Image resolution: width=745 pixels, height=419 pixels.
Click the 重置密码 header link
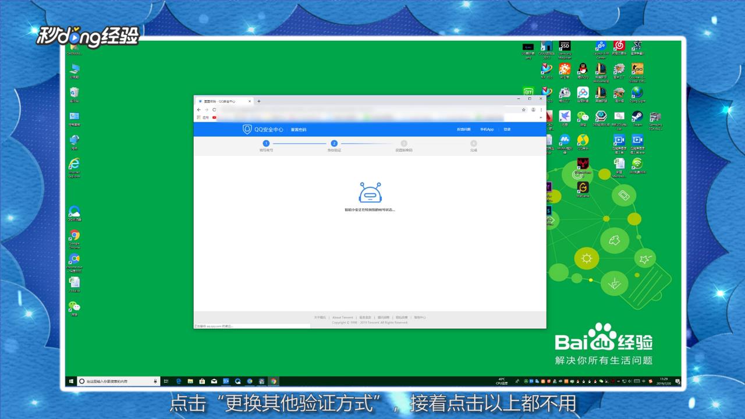[299, 129]
